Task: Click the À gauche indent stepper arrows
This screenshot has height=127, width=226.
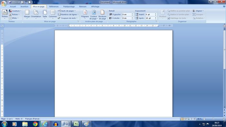Action: pyautogui.click(x=132, y=15)
